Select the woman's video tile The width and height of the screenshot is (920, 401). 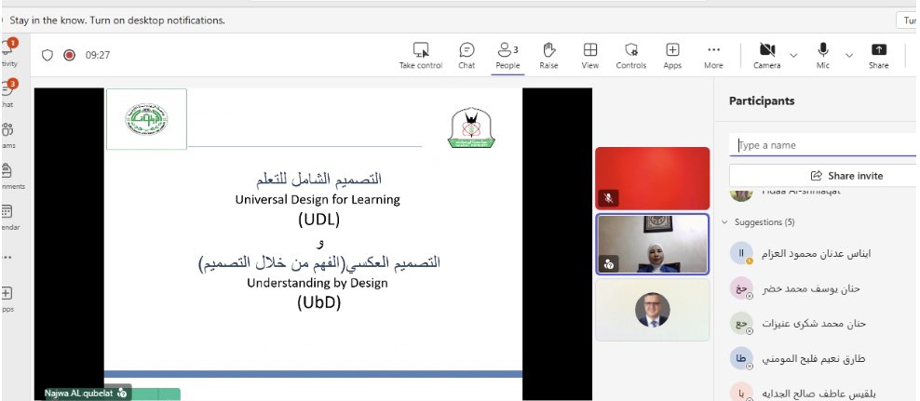(x=653, y=244)
